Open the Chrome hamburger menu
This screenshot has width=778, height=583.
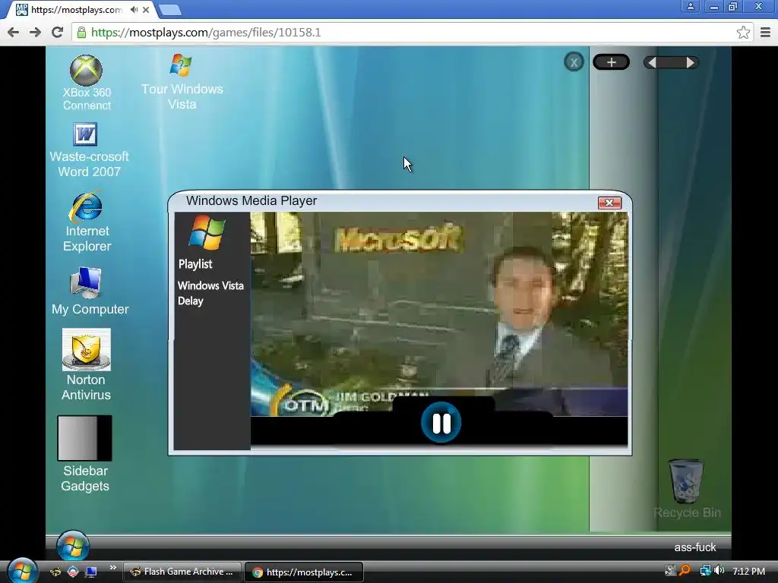(765, 32)
